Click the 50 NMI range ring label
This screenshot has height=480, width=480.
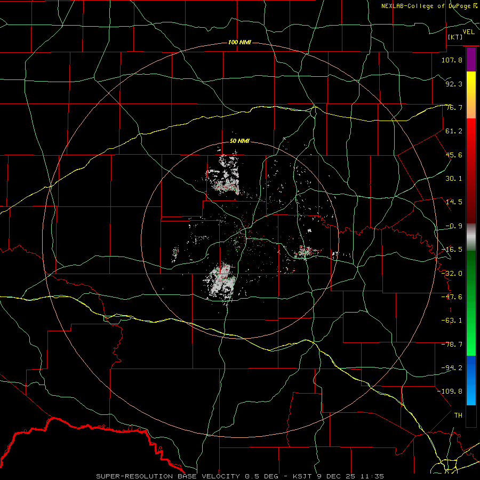[x=239, y=141]
